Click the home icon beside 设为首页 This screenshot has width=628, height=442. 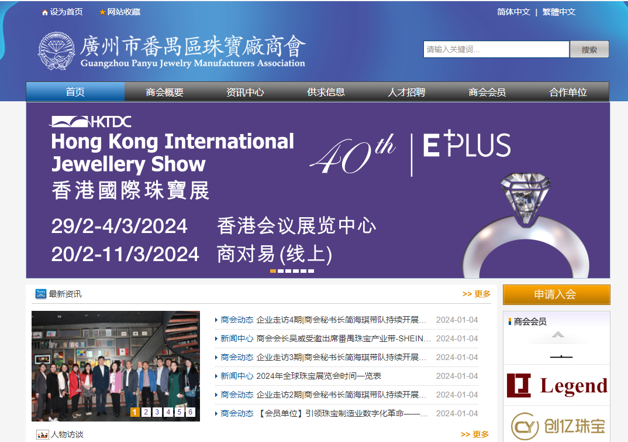click(x=45, y=12)
